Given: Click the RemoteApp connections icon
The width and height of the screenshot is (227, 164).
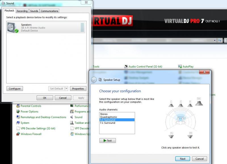Looking at the screenshot, I should (18, 117).
